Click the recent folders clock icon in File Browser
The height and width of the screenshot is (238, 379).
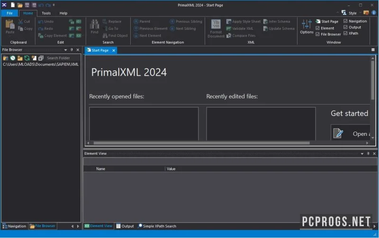tap(13, 58)
